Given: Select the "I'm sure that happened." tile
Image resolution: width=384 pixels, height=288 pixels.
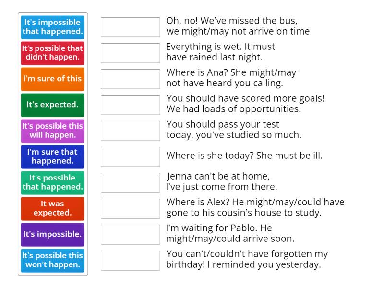Looking at the screenshot, I should [x=52, y=156].
